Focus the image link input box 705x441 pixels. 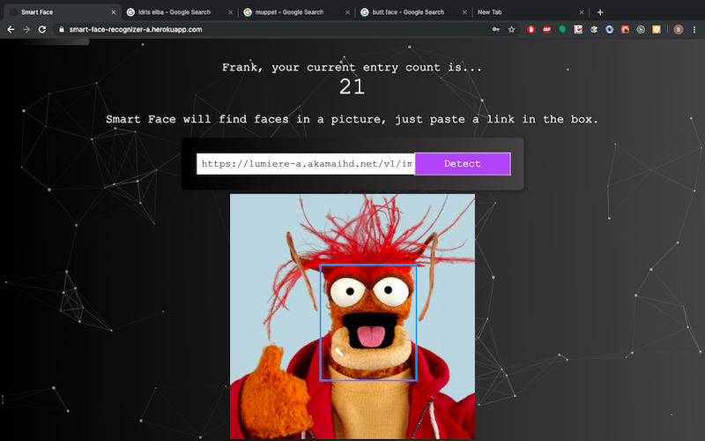[x=305, y=164]
